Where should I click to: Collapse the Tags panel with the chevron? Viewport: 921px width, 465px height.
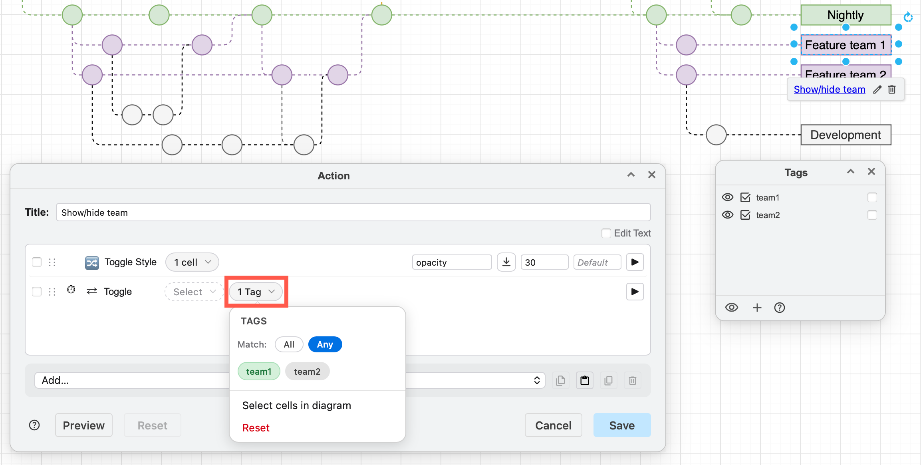click(851, 171)
